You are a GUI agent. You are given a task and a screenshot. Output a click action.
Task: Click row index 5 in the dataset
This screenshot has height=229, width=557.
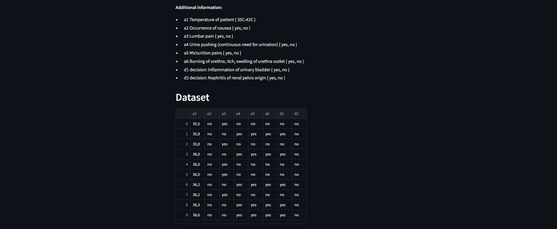pyautogui.click(x=183, y=175)
